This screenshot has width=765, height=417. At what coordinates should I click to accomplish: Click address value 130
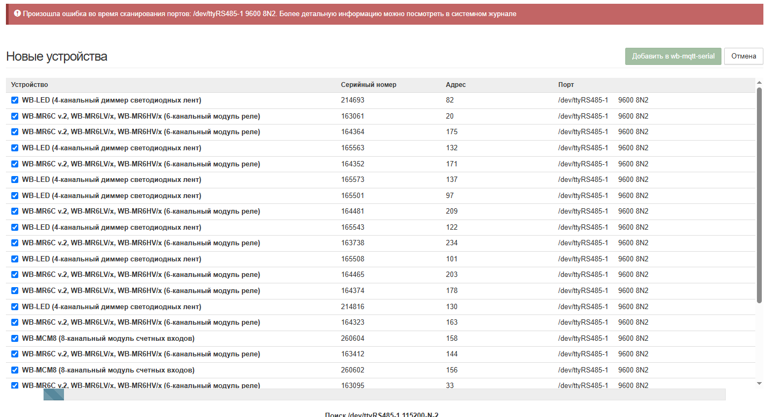pos(452,306)
